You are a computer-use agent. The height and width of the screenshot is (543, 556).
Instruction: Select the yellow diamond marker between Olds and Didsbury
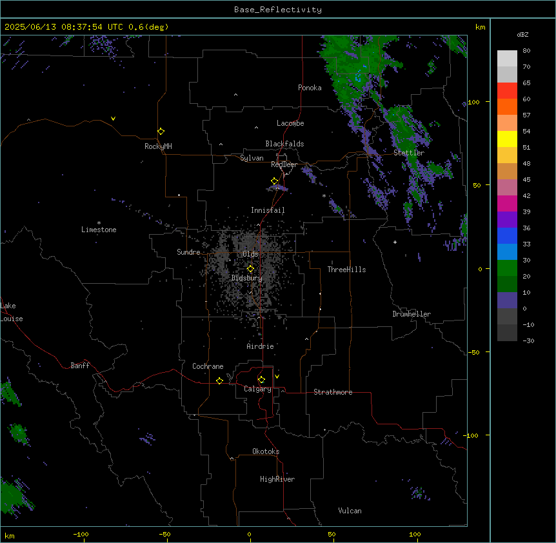(251, 269)
